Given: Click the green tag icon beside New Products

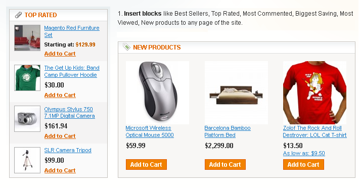Looking at the screenshot, I should coord(126,47).
